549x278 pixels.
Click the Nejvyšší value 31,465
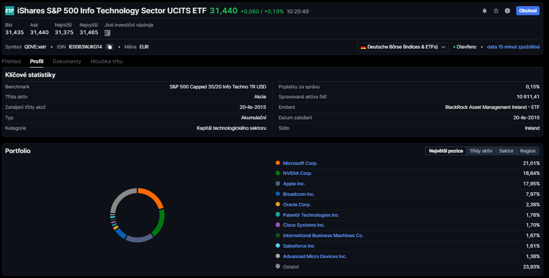[x=89, y=33]
